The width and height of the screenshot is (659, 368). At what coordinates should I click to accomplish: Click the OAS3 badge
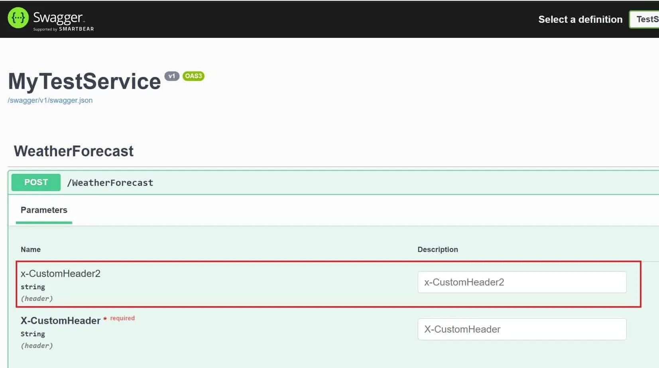click(193, 76)
